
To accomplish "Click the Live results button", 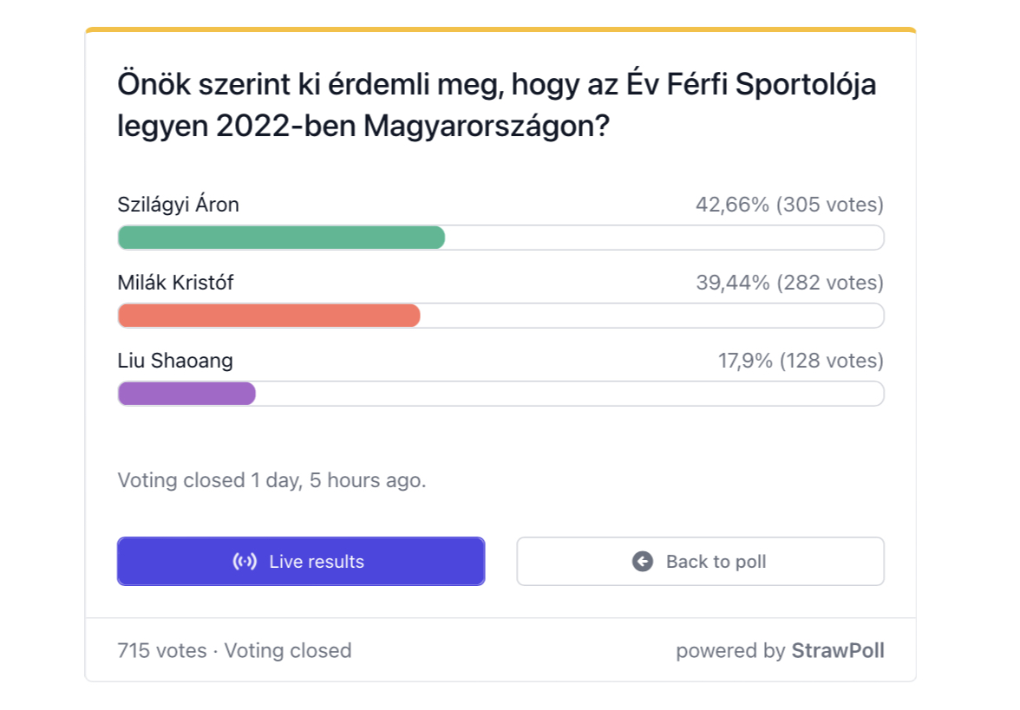I will click(x=300, y=561).
